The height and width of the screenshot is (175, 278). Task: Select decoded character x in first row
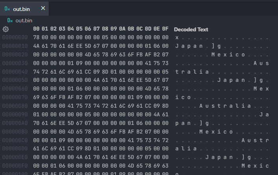pos(177,38)
